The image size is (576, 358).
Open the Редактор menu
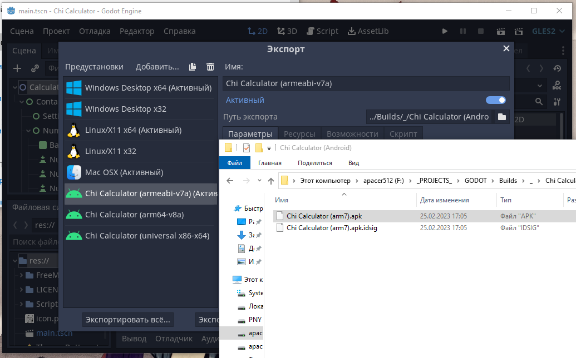tap(137, 31)
